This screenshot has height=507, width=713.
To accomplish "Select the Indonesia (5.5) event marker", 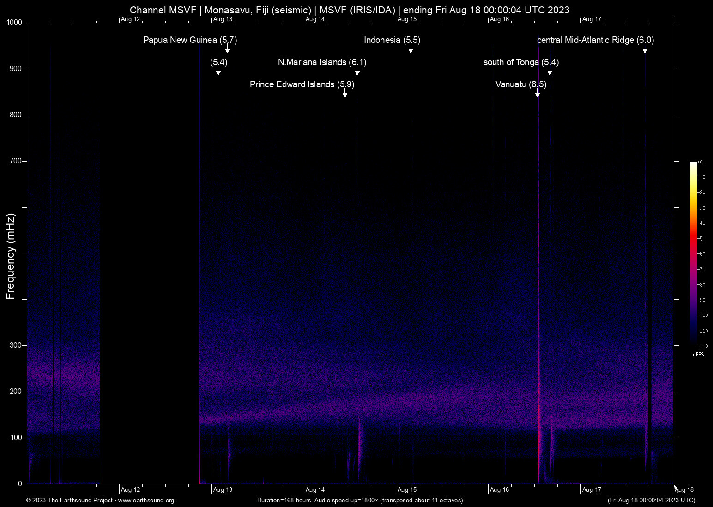I will pyautogui.click(x=411, y=49).
